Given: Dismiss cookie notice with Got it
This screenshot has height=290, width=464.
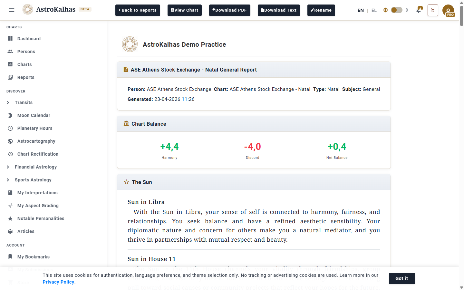Looking at the screenshot, I should (x=401, y=278).
